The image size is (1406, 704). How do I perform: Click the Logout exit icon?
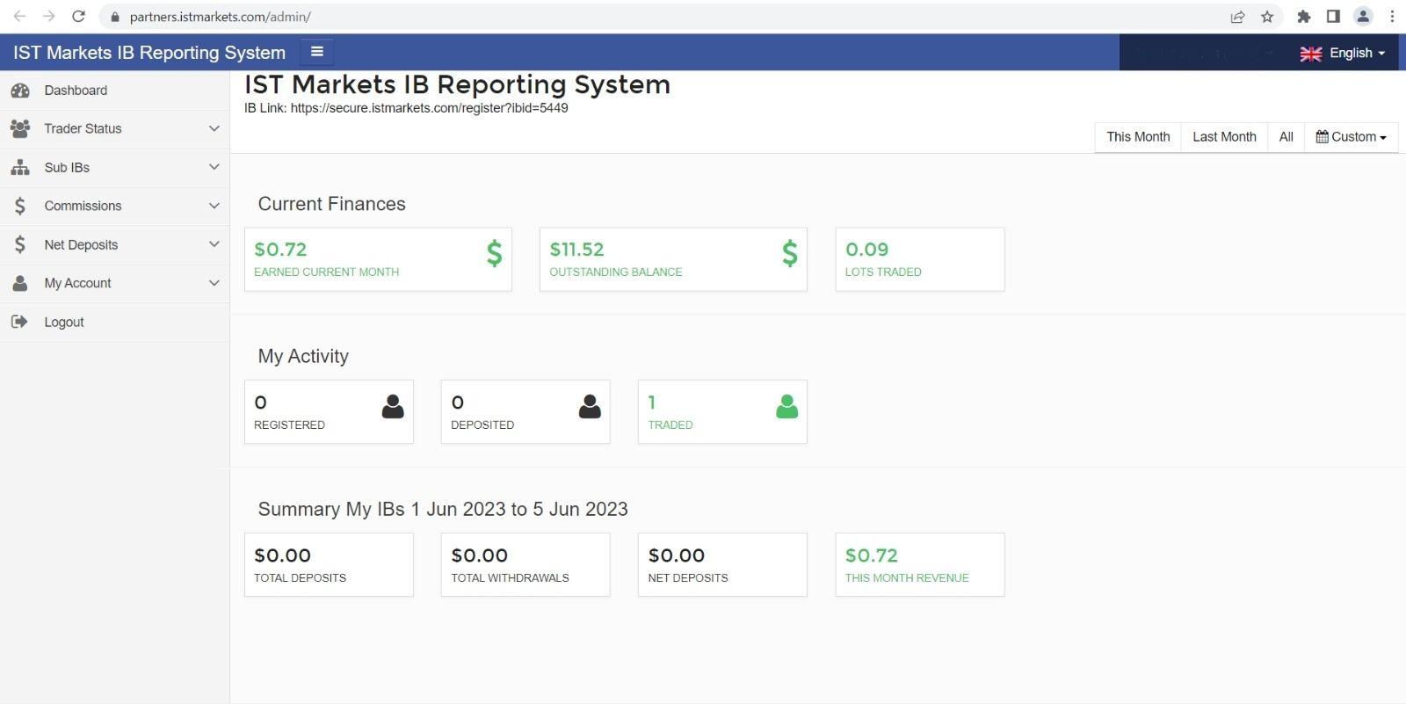point(19,322)
